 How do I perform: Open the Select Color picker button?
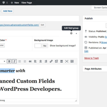click(2, 45)
